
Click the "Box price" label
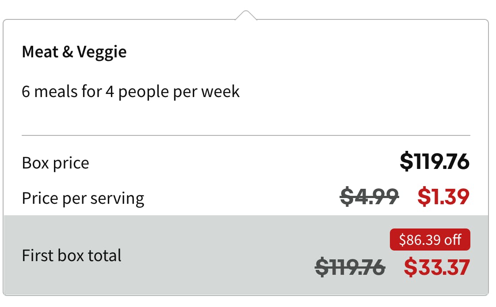click(x=55, y=163)
